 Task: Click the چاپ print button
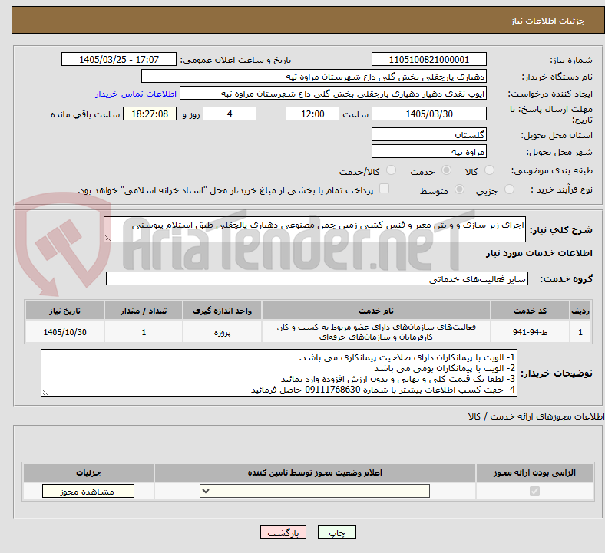click(337, 533)
